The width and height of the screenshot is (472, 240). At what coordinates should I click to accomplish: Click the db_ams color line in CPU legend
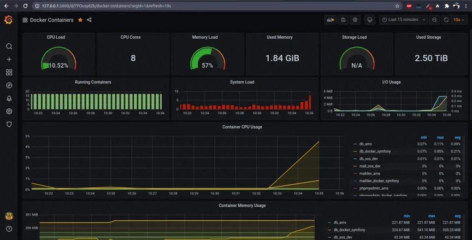click(x=355, y=144)
